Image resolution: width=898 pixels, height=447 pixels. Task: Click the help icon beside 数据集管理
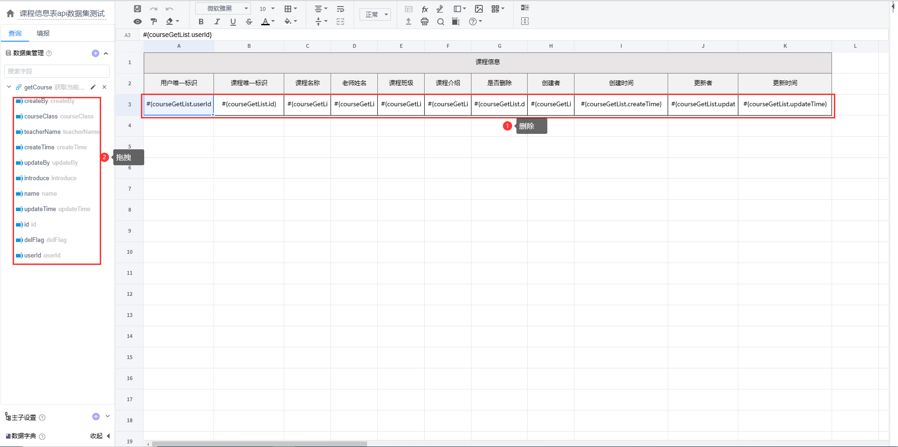click(49, 53)
